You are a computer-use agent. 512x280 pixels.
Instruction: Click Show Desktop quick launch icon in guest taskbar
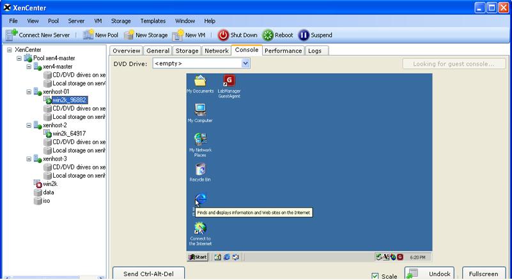pyautogui.click(x=218, y=257)
